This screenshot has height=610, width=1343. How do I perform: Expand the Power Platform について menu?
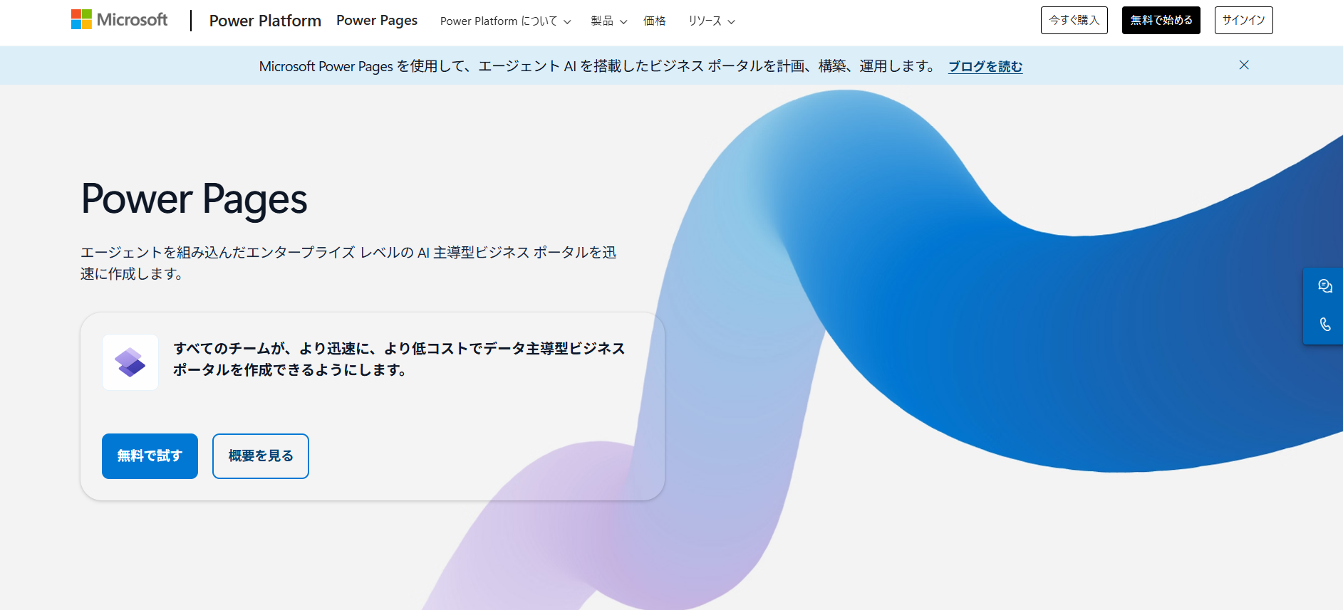pyautogui.click(x=506, y=21)
